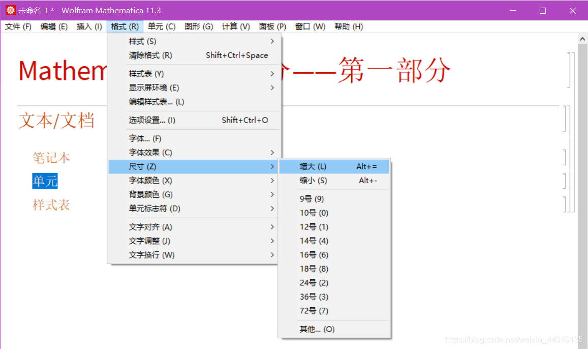Choose 缩小 (S) to shrink font
Image resolution: width=588 pixels, height=349 pixels.
334,181
